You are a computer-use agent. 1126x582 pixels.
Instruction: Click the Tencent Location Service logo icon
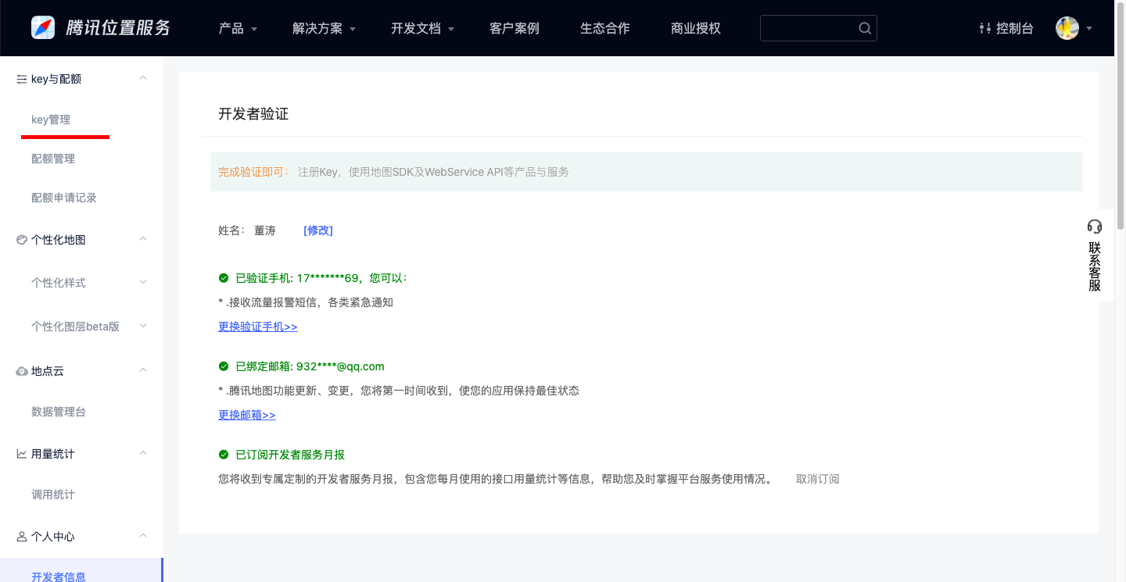pos(43,28)
